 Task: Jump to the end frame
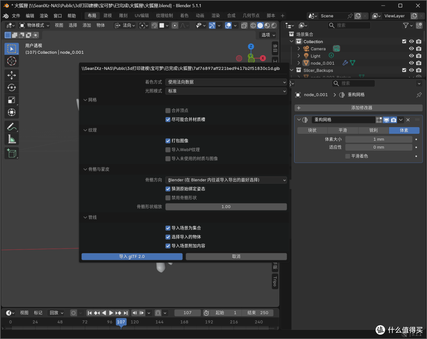125,313
